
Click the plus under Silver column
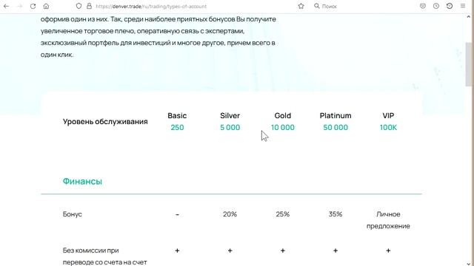coord(230,250)
